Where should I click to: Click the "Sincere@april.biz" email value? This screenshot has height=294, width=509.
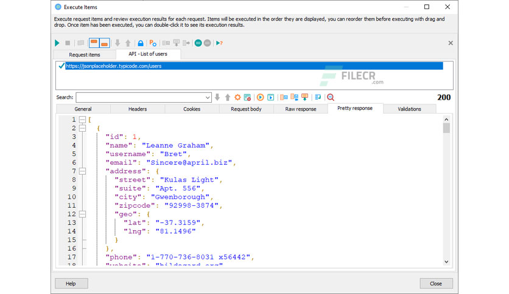(x=189, y=163)
